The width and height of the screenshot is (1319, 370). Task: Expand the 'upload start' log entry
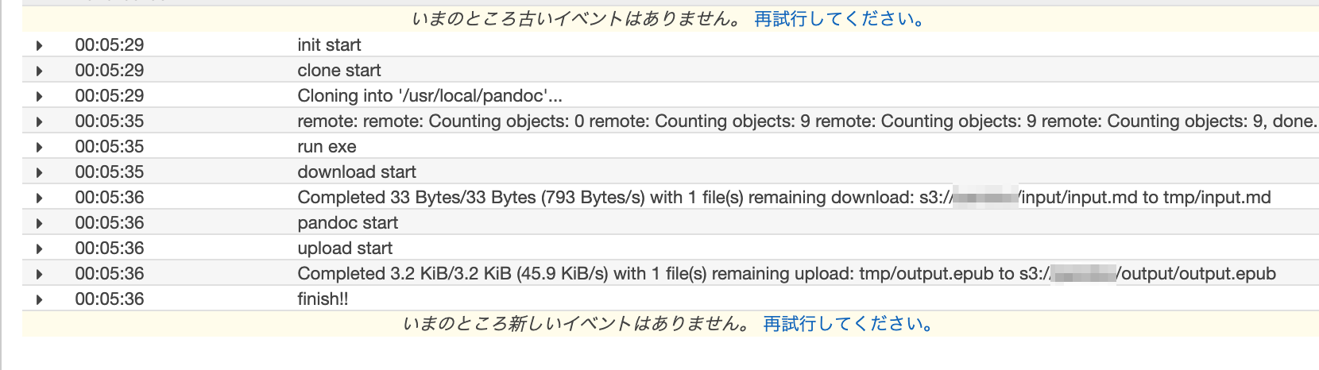coord(39,249)
